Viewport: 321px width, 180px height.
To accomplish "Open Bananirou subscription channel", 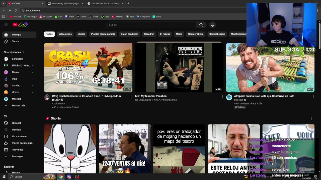I will (19, 59).
